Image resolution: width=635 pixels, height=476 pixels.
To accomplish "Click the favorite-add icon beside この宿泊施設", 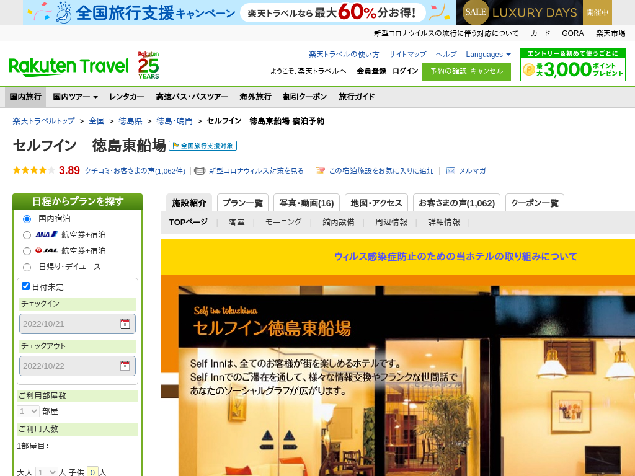I will coord(320,171).
